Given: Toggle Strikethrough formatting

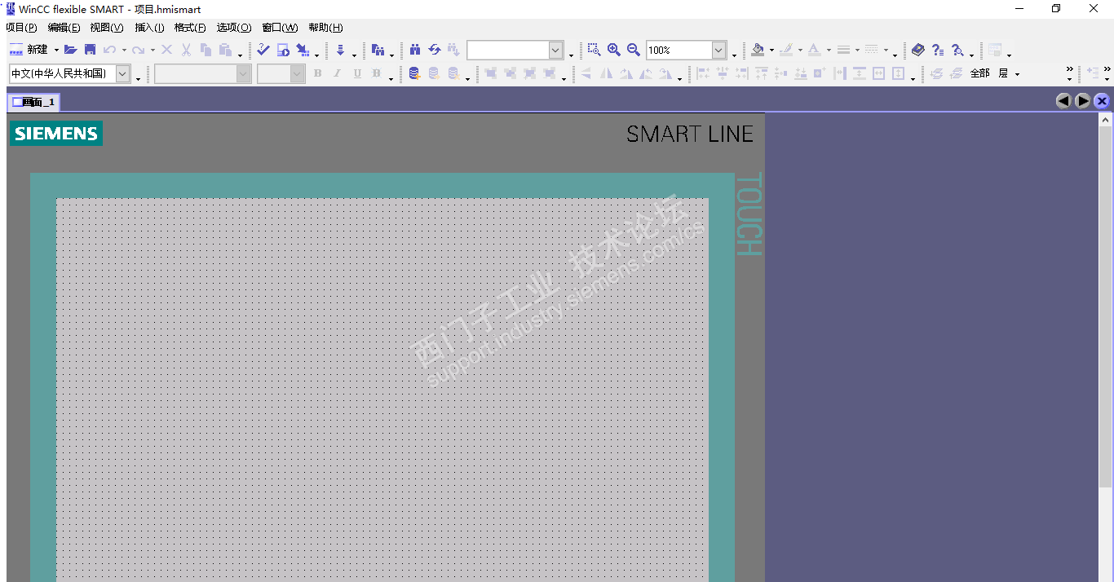Looking at the screenshot, I should point(377,73).
